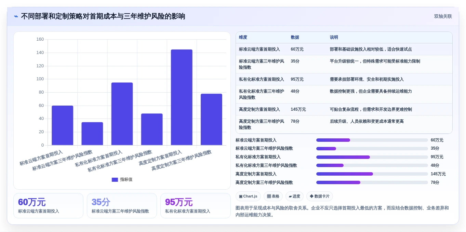Select the Chart.js tag chip
Image resolution: width=466 pixels, height=232 pixels.
[248, 196]
